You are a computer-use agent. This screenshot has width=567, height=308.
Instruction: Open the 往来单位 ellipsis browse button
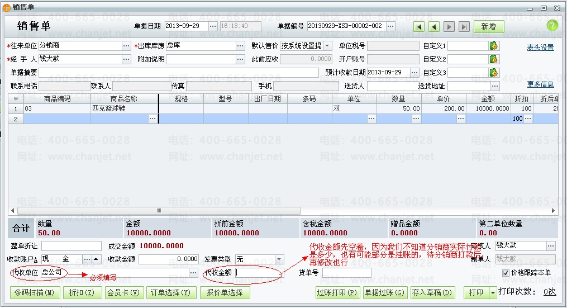coord(126,46)
